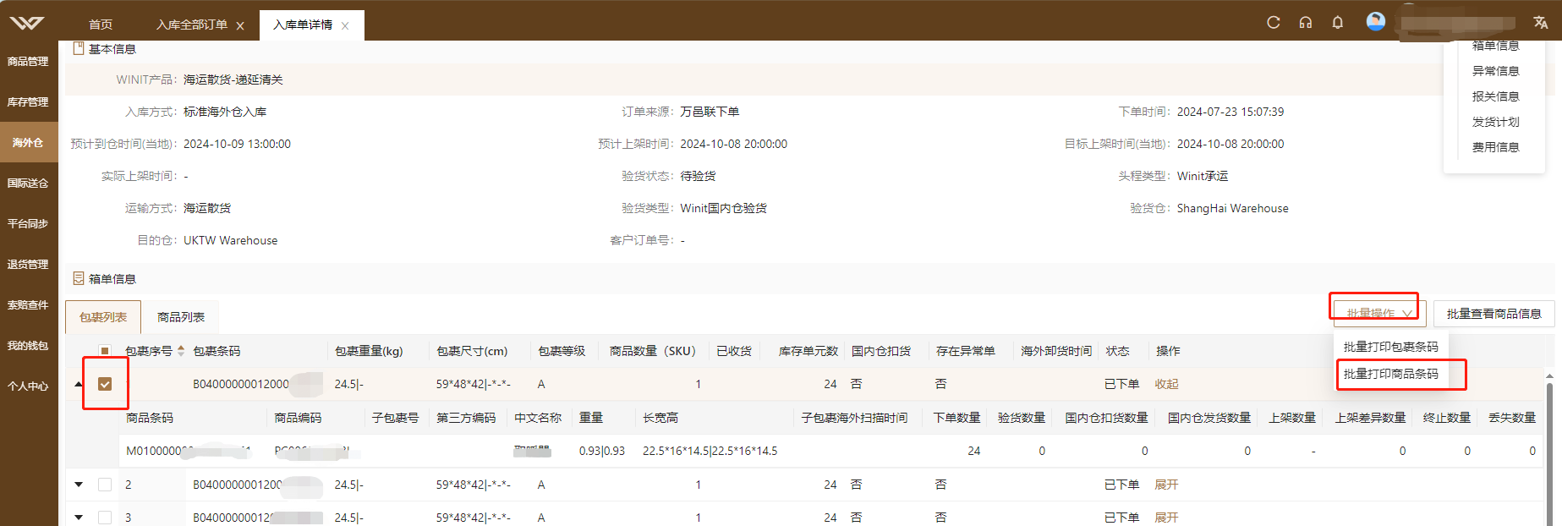
Task: Open the 首页 tab
Action: point(101,25)
